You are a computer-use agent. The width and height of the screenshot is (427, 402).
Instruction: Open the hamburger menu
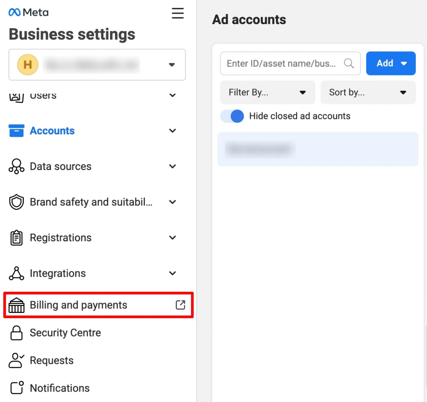coord(178,13)
